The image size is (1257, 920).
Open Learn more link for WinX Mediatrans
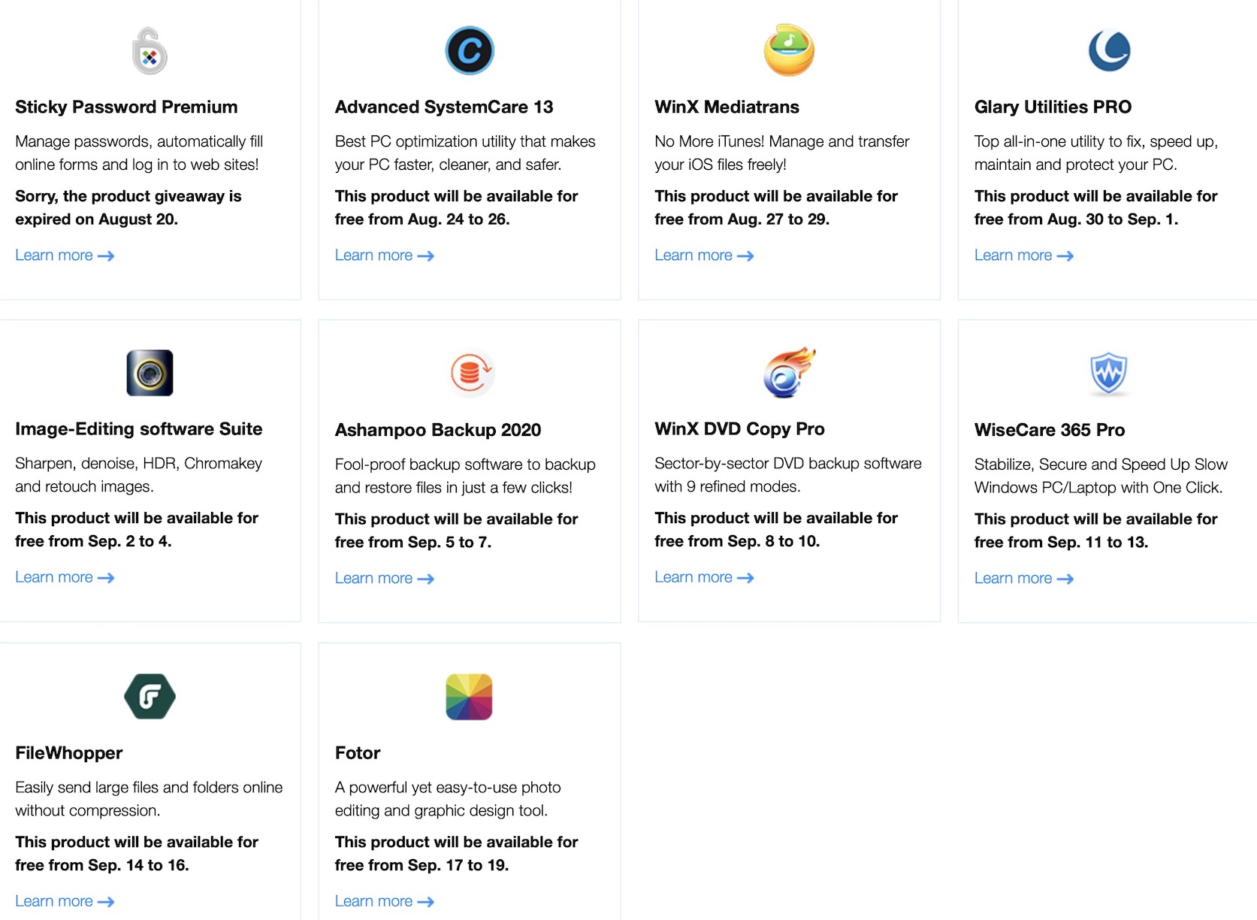click(704, 256)
